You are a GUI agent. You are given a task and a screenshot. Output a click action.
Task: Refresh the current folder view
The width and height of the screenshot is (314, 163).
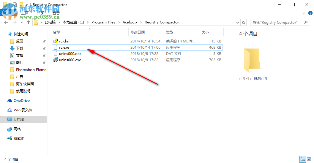pos(244,23)
